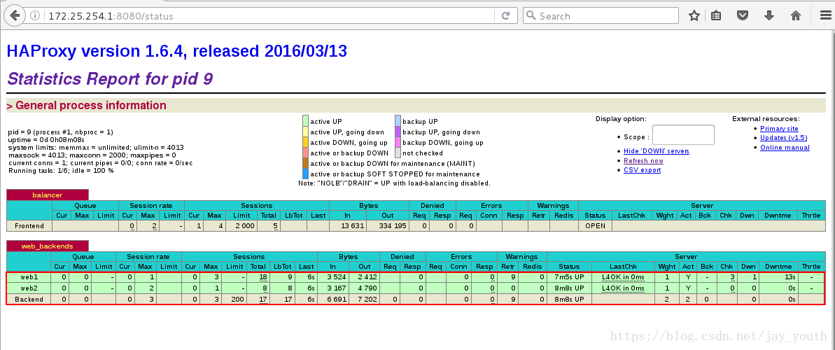Click the active DOWN, going up color box
This screenshot has height=350, width=835.
pyautogui.click(x=305, y=142)
